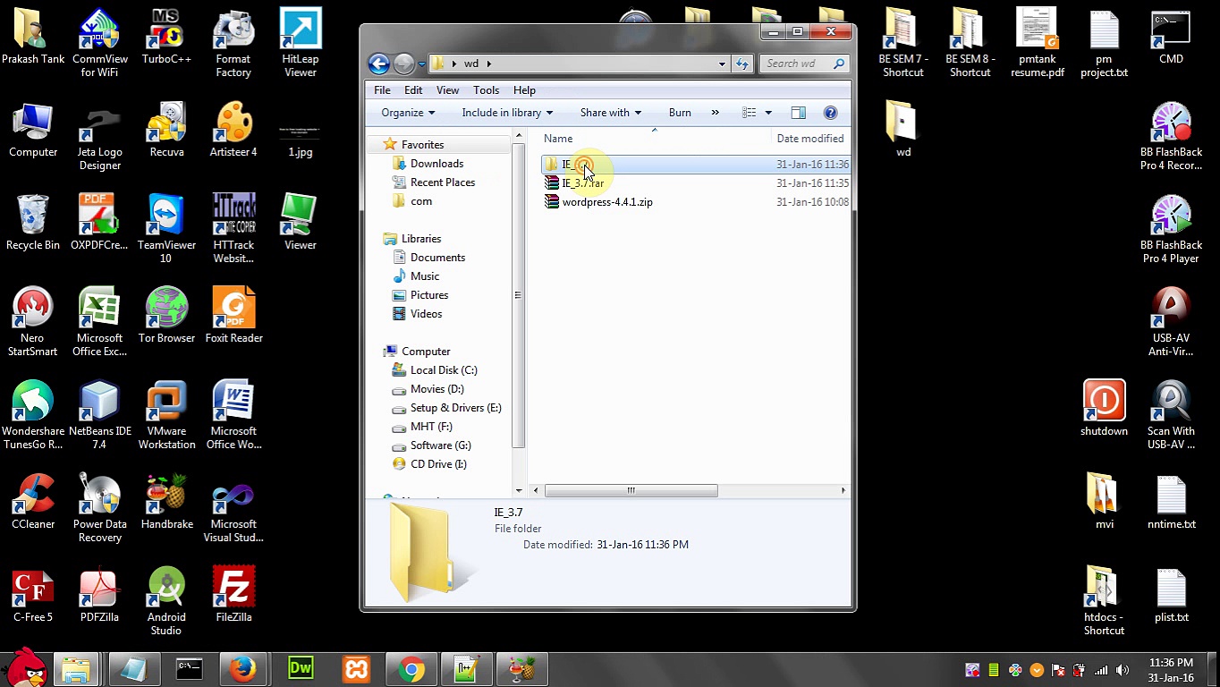
Task: Open the recent pages dropdown arrow
Action: tap(421, 64)
